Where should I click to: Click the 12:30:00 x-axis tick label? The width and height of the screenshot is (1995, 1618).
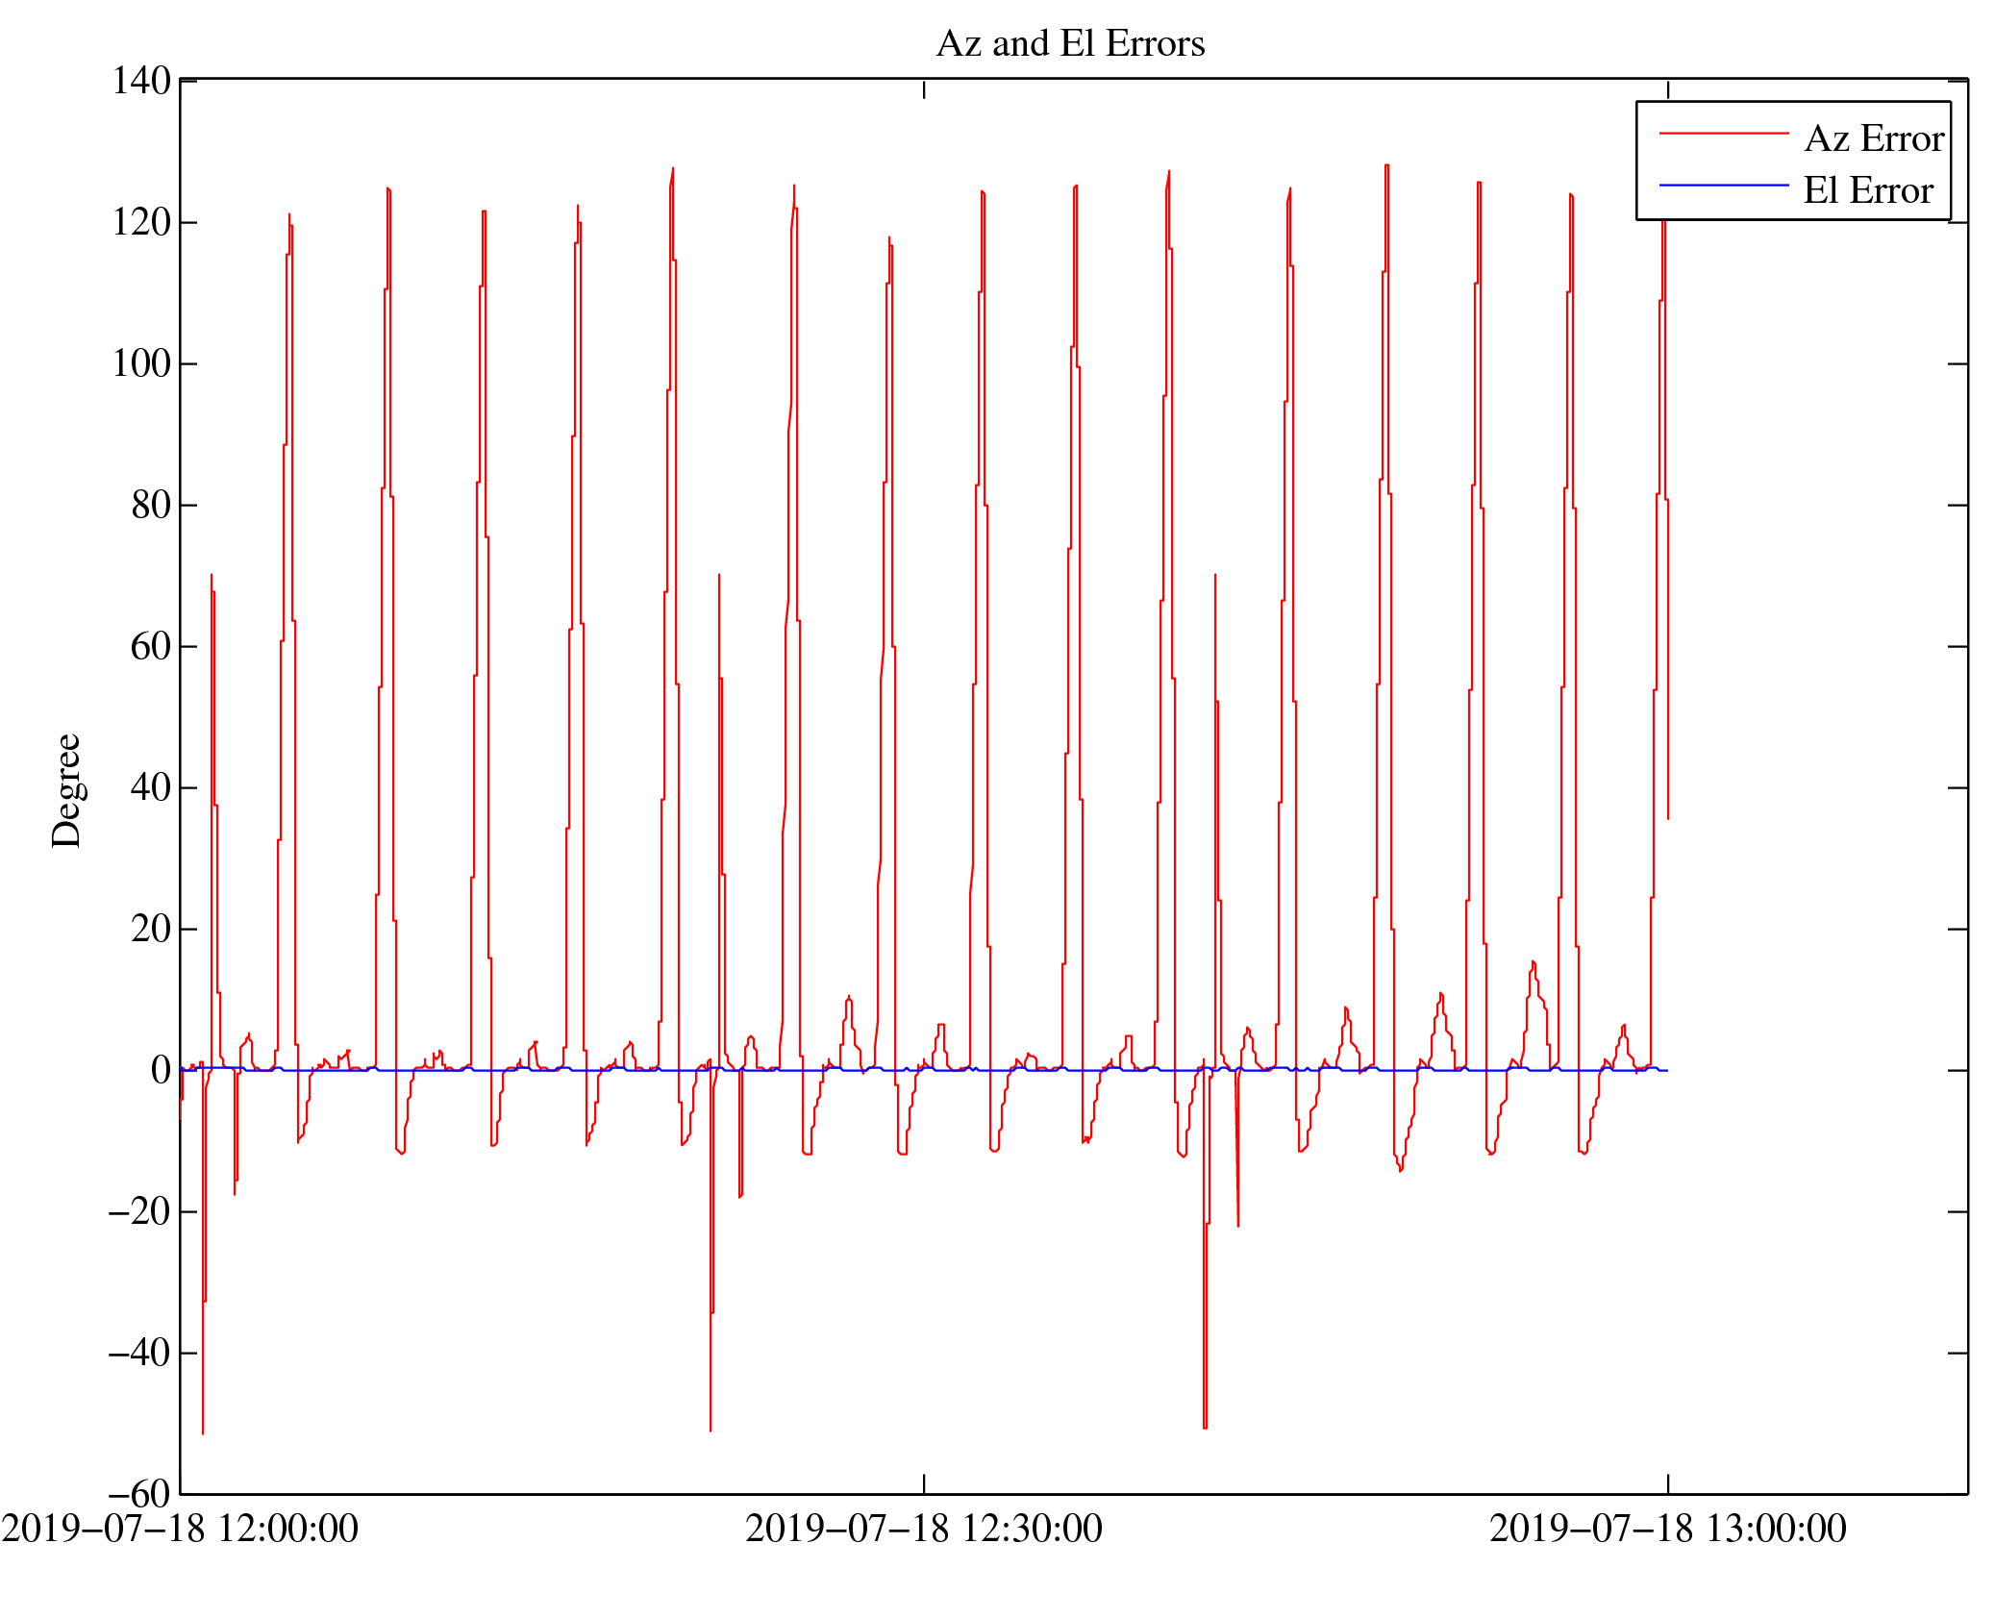click(923, 1528)
